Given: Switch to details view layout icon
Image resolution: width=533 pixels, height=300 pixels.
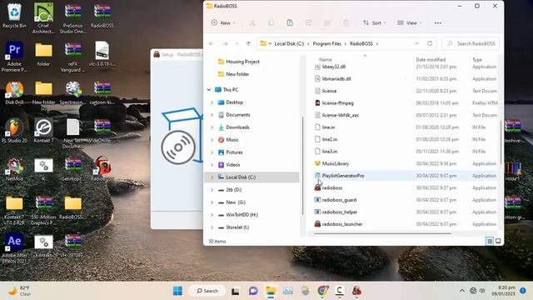Looking at the screenshot, I should (490, 241).
